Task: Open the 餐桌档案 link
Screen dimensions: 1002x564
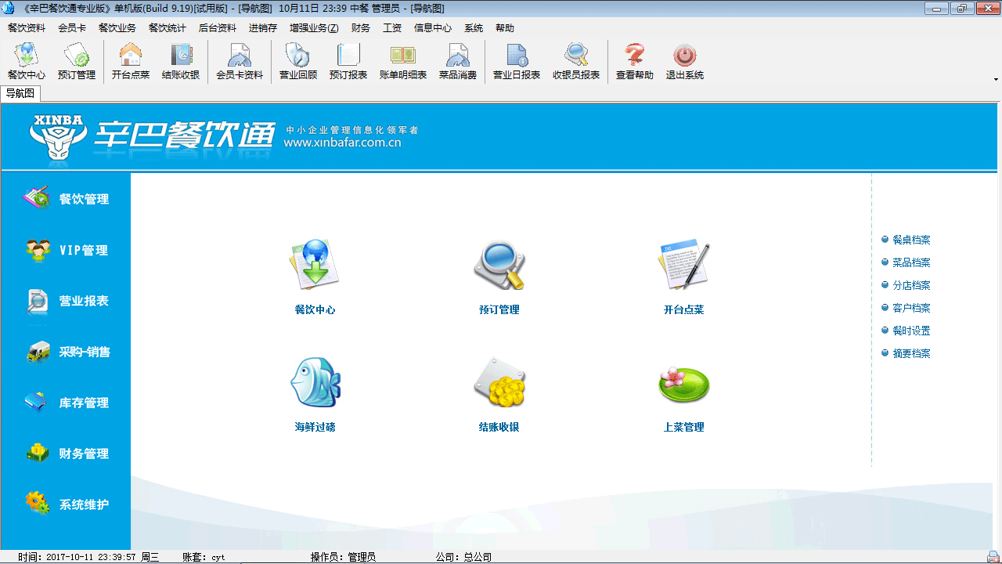Action: click(911, 240)
